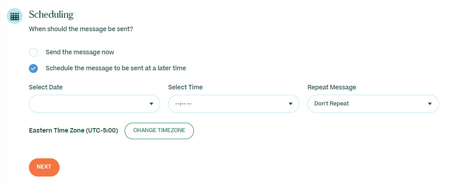This screenshot has width=455, height=185.
Task: Click the Scheduling calendar icon
Action: click(15, 16)
